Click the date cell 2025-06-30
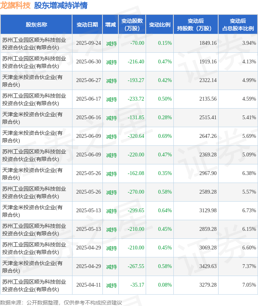The width and height of the screenshot is (258, 306). tap(88, 62)
